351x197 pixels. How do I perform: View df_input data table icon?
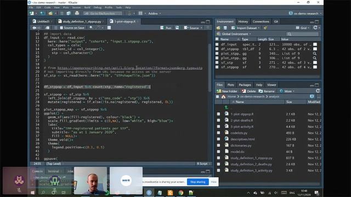click(x=315, y=44)
